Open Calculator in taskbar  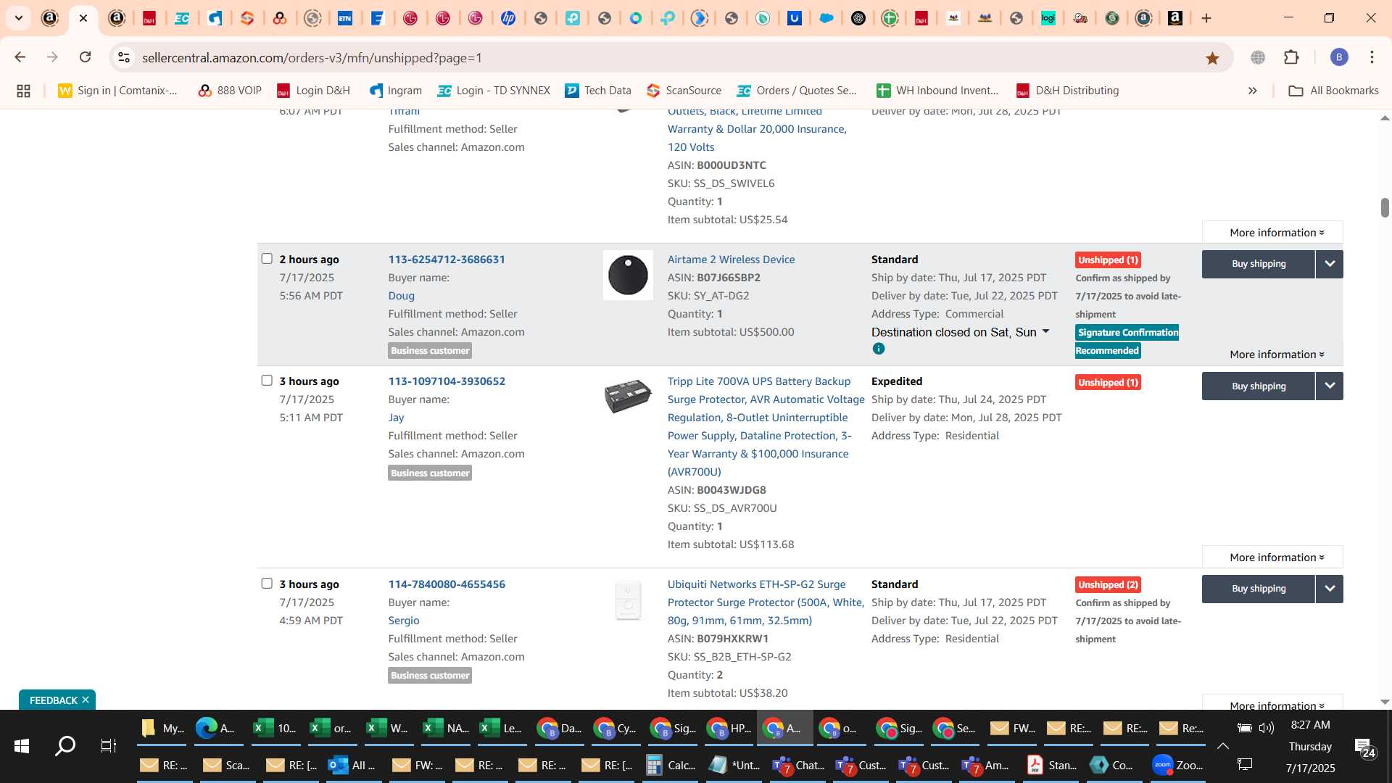pyautogui.click(x=671, y=765)
